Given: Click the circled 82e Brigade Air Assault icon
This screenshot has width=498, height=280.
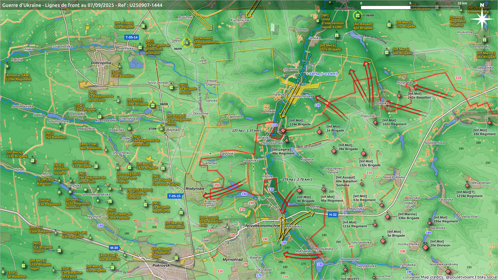Looking at the screenshot, I should (358, 16).
